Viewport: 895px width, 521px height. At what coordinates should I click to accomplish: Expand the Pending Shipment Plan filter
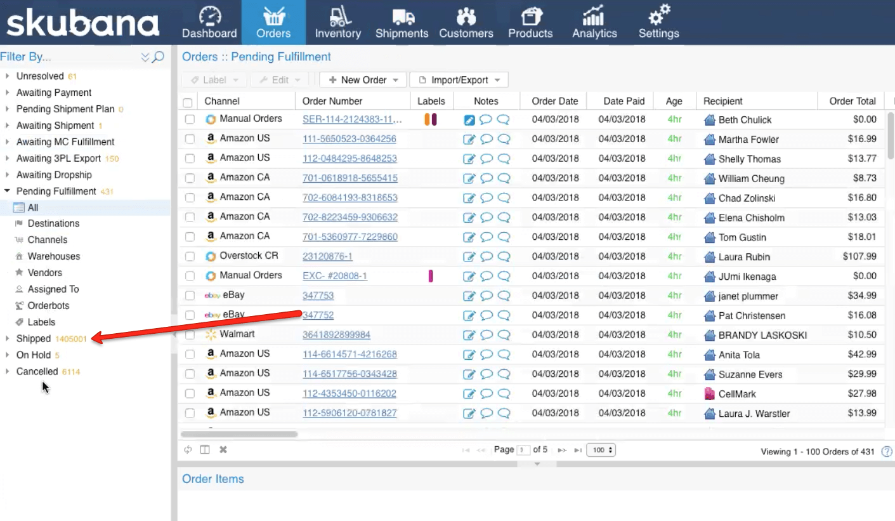[x=7, y=109]
